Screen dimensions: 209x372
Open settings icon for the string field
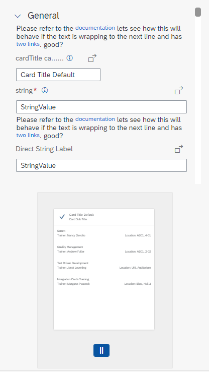click(179, 90)
